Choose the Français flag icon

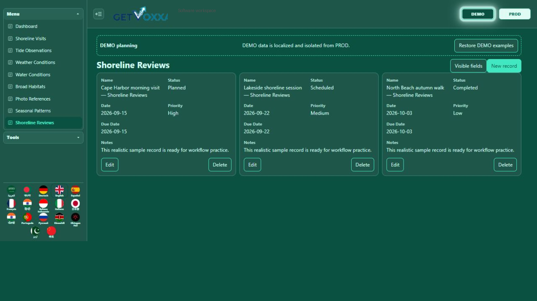tap(11, 205)
